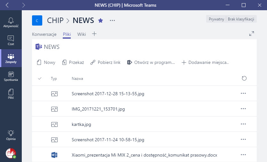Go back with the left arrow
The width and height of the screenshot is (267, 162).
(x=7, y=5)
